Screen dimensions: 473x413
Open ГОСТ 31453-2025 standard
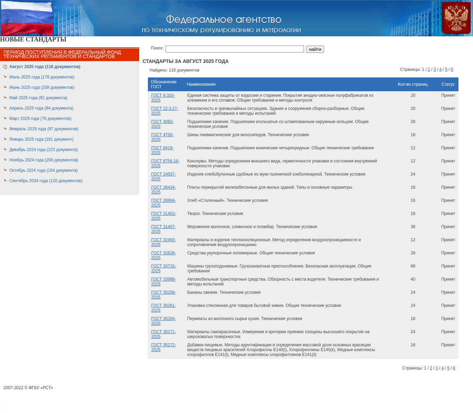163,216
